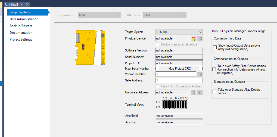Click the Hardware Address field

[x=172, y=92]
